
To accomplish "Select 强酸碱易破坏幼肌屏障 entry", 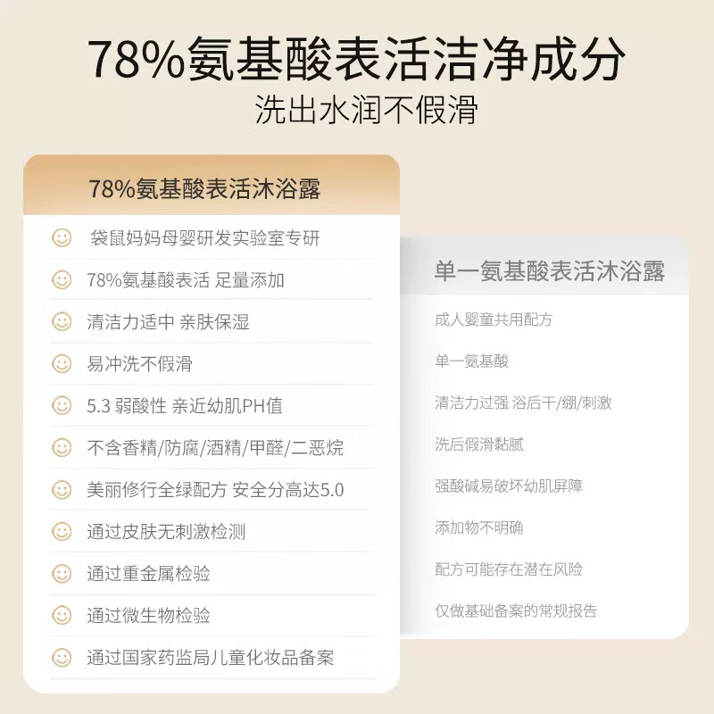I will click(x=509, y=486).
